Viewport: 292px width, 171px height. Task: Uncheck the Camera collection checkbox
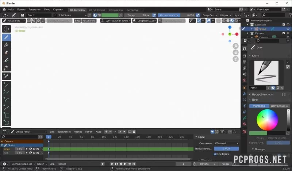click(x=284, y=33)
